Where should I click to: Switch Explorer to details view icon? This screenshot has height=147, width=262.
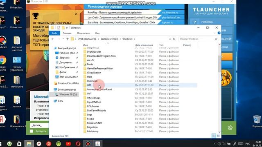click(214, 136)
